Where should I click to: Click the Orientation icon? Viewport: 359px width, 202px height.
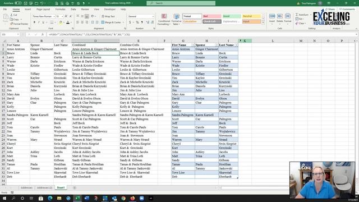pos(93,16)
